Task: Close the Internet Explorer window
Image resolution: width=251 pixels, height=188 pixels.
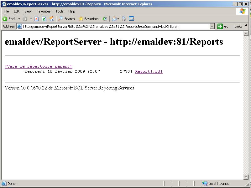Action: click(246, 4)
